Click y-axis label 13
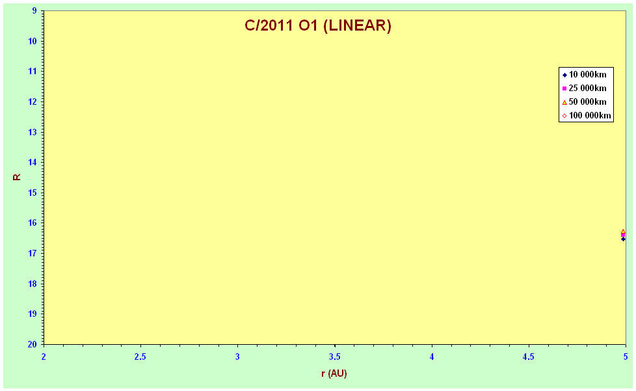The image size is (636, 391). pos(33,132)
